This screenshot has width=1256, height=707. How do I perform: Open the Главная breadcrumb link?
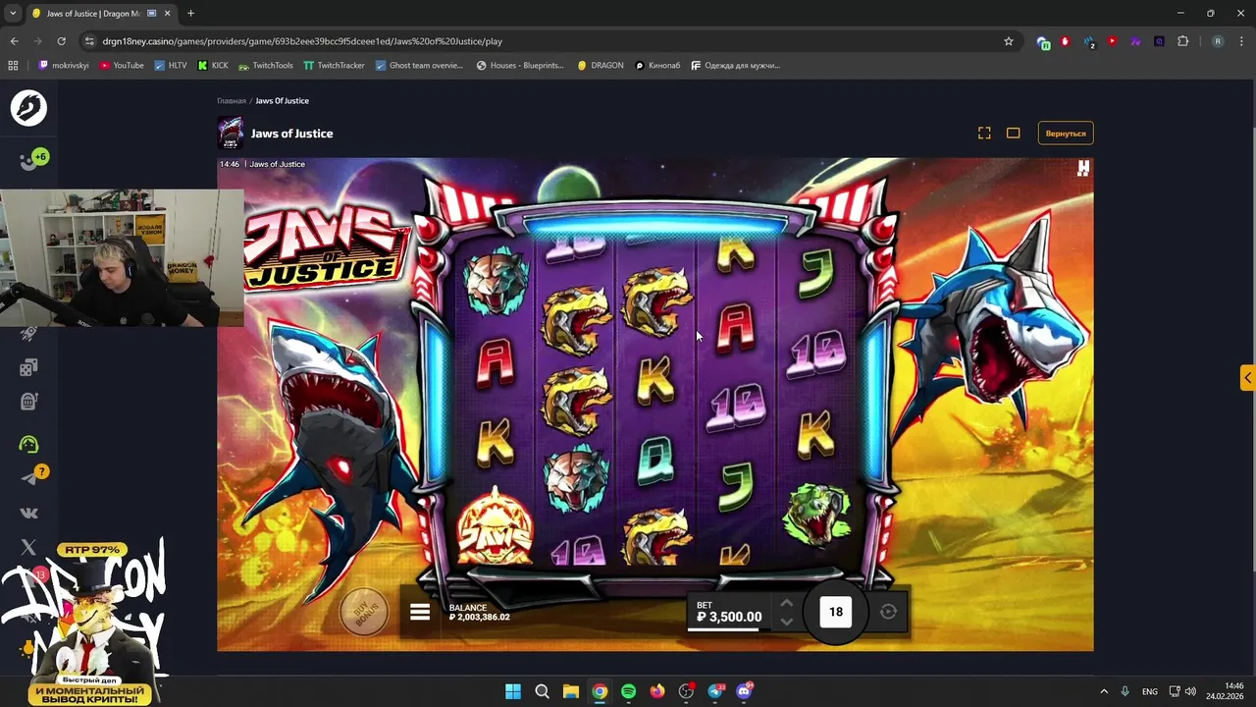tap(232, 101)
